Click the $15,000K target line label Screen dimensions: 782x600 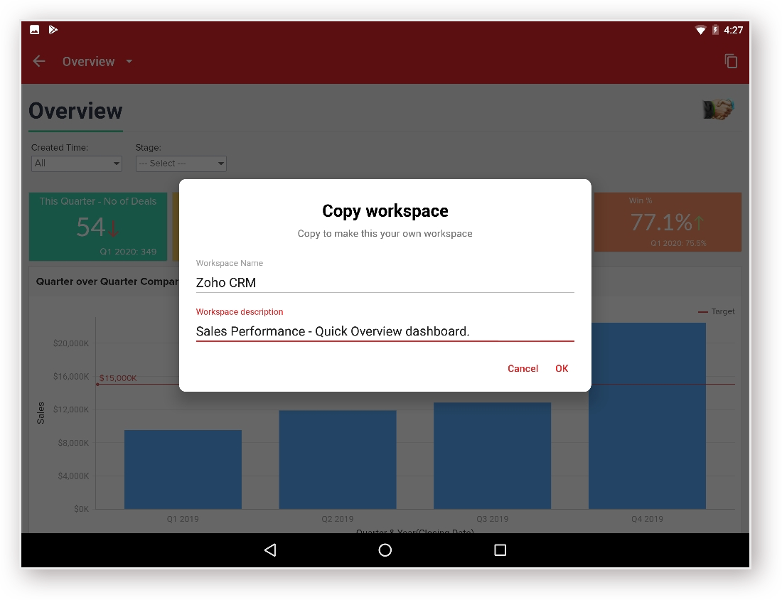[118, 378]
